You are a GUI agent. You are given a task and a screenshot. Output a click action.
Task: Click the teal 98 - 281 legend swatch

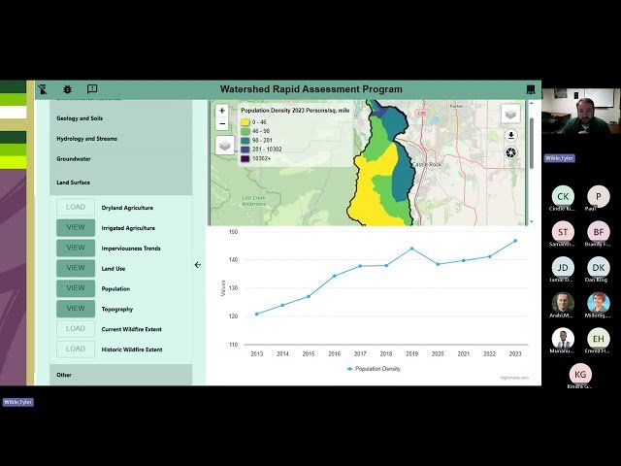click(245, 140)
